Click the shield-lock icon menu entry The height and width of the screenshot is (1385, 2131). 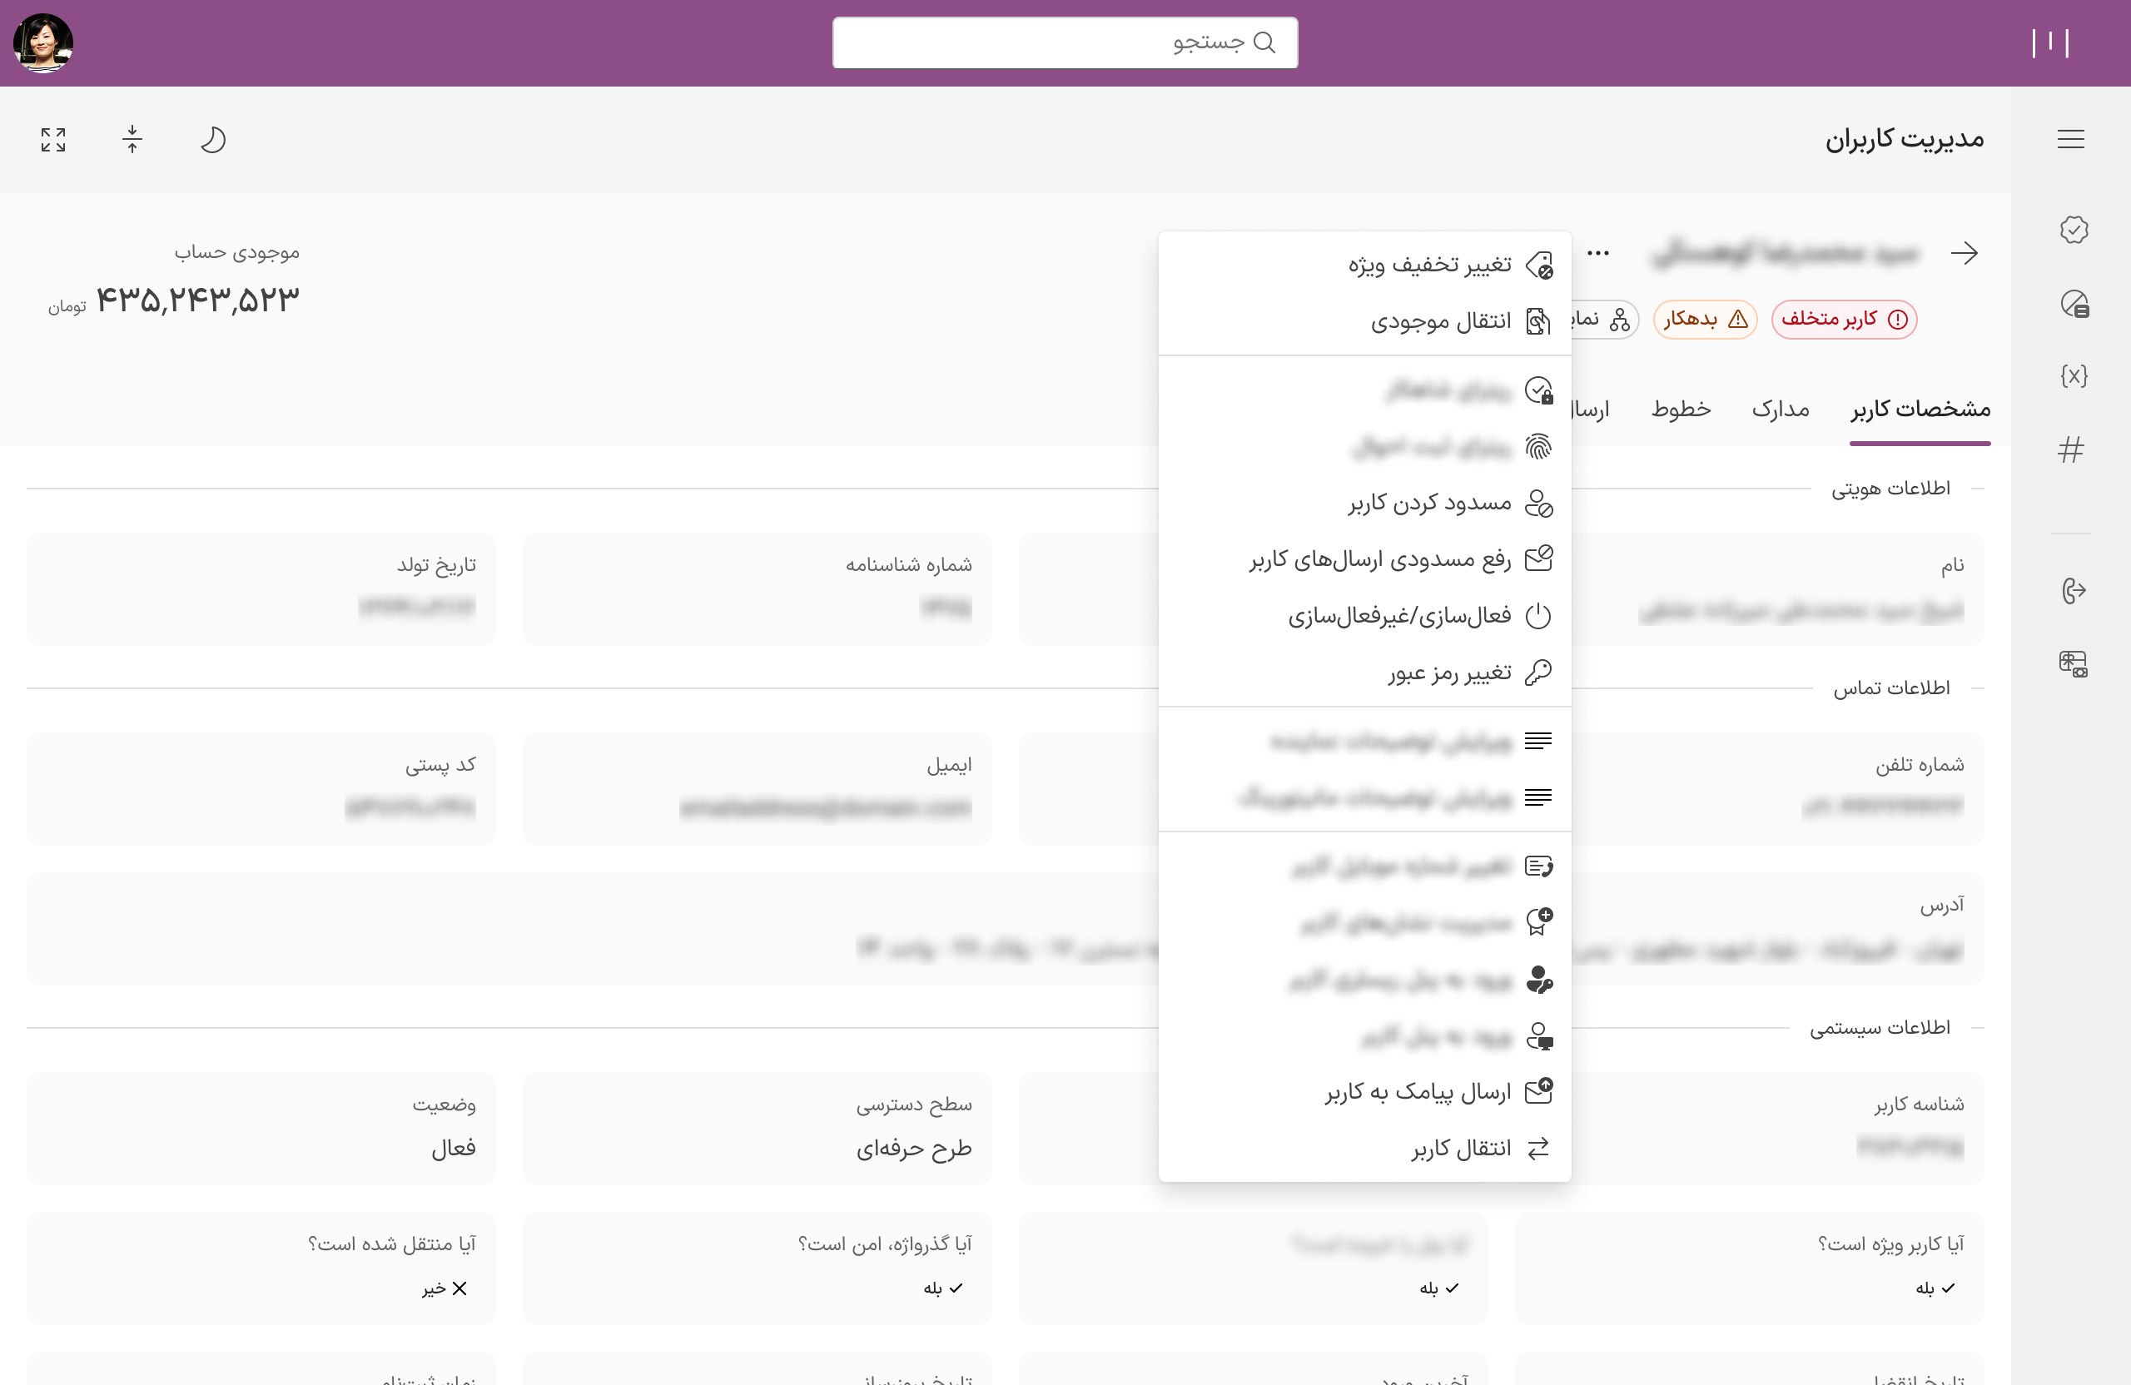1364,390
